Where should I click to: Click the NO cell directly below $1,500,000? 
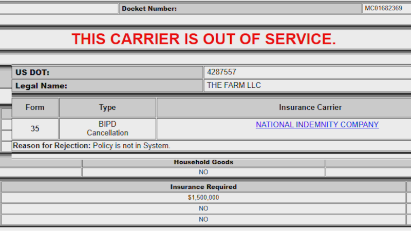pos(203,208)
